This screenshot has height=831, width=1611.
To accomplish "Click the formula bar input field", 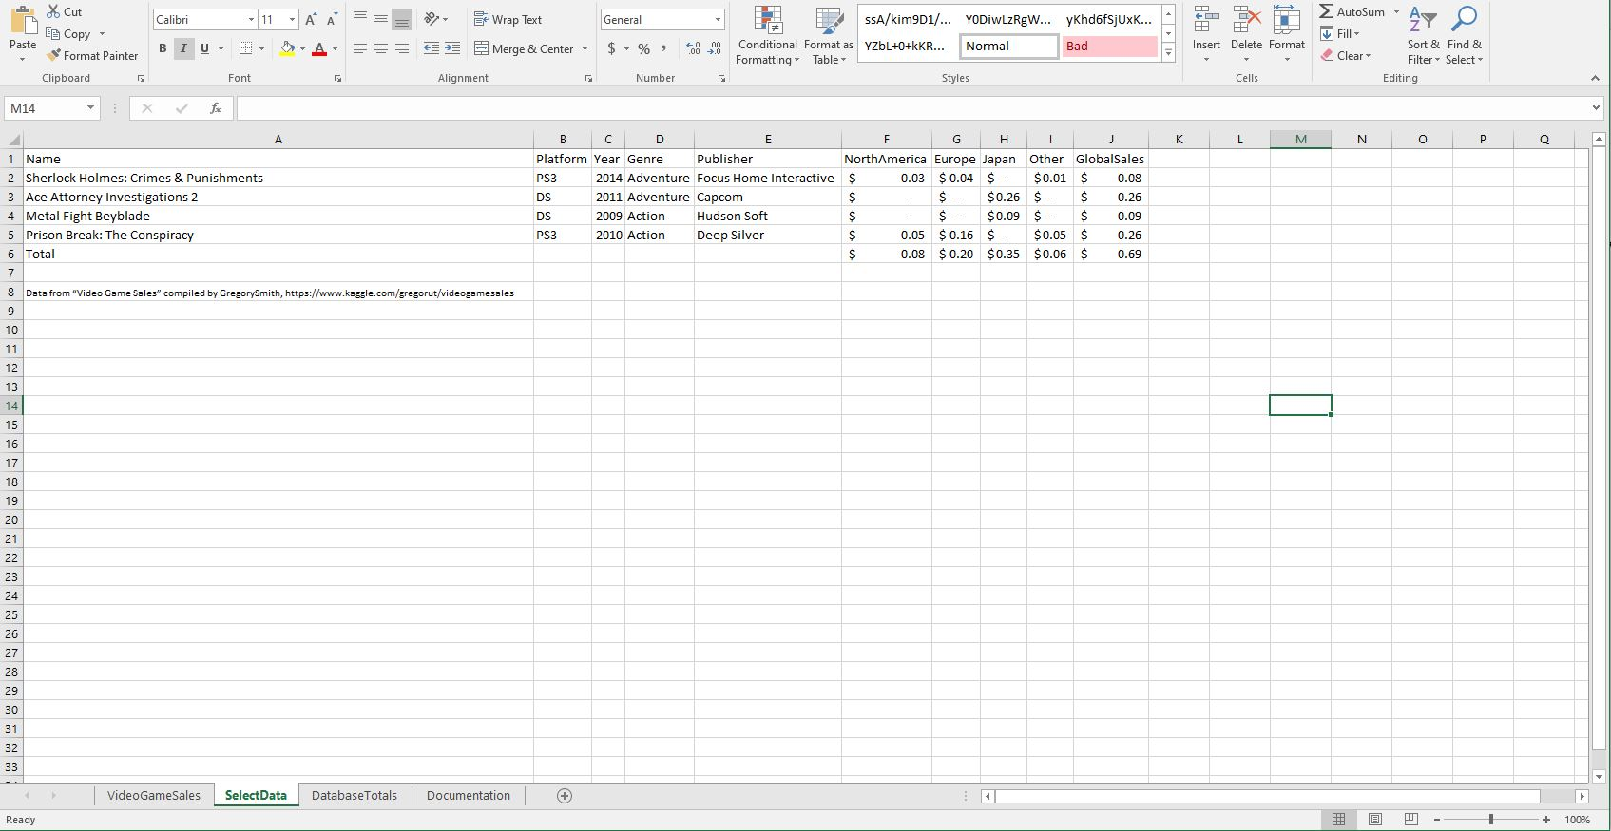I will pos(912,108).
